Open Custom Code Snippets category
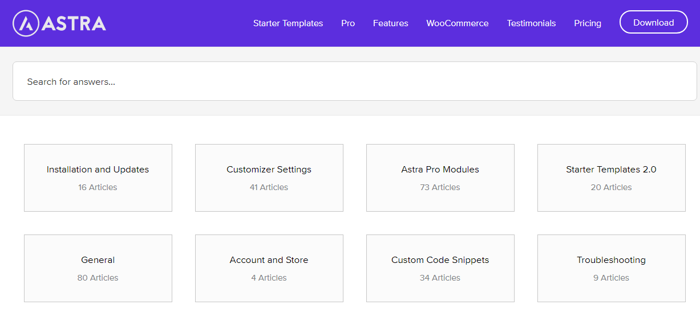The height and width of the screenshot is (317, 700). pyautogui.click(x=440, y=268)
